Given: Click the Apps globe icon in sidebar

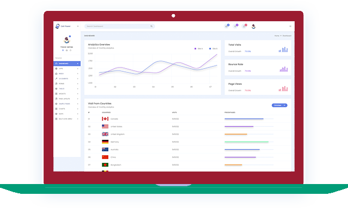Looking at the screenshot, I should tap(56, 69).
